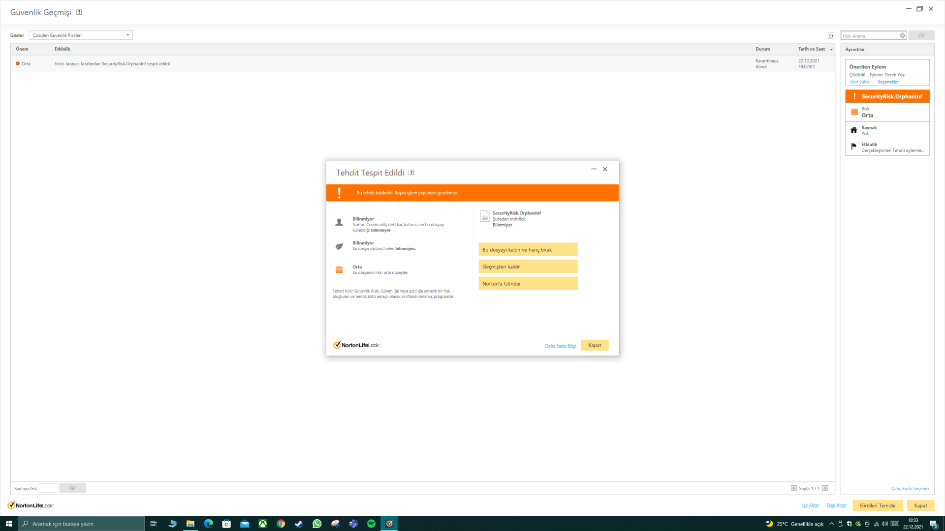
Task: Sort by Tarih ve Saat column arrow
Action: click(831, 49)
